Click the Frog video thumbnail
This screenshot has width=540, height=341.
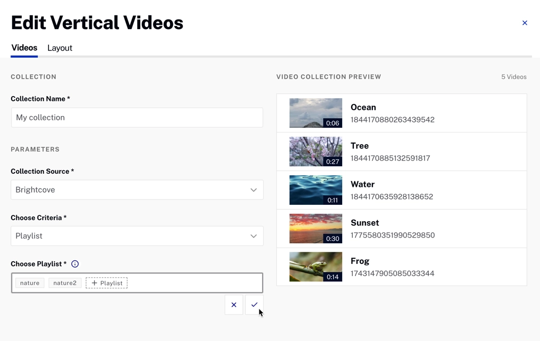(315, 267)
